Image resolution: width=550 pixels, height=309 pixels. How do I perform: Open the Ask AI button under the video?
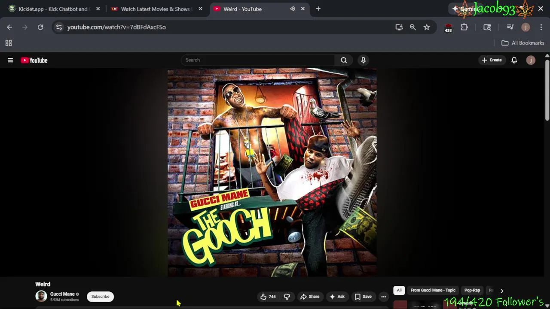[337, 297]
